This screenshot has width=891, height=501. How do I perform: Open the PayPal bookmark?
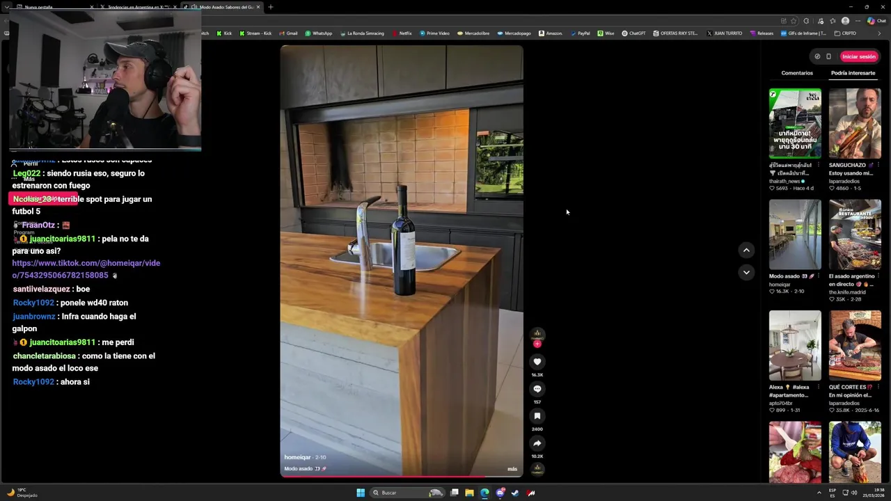pyautogui.click(x=580, y=33)
